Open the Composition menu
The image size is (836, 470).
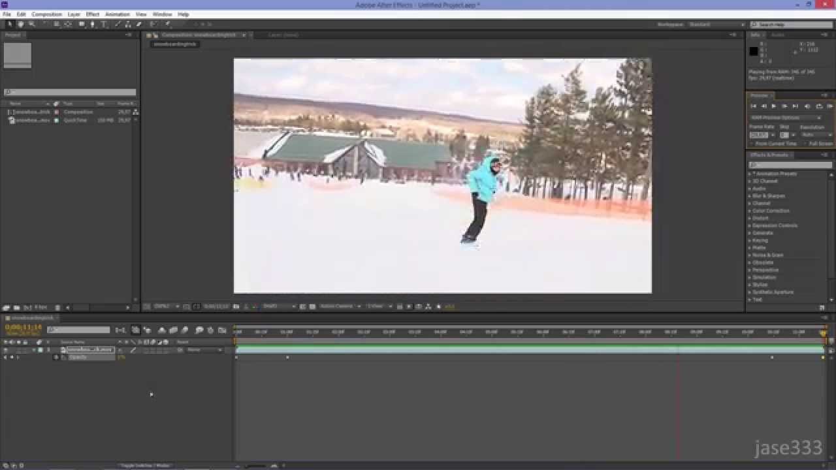tap(46, 14)
